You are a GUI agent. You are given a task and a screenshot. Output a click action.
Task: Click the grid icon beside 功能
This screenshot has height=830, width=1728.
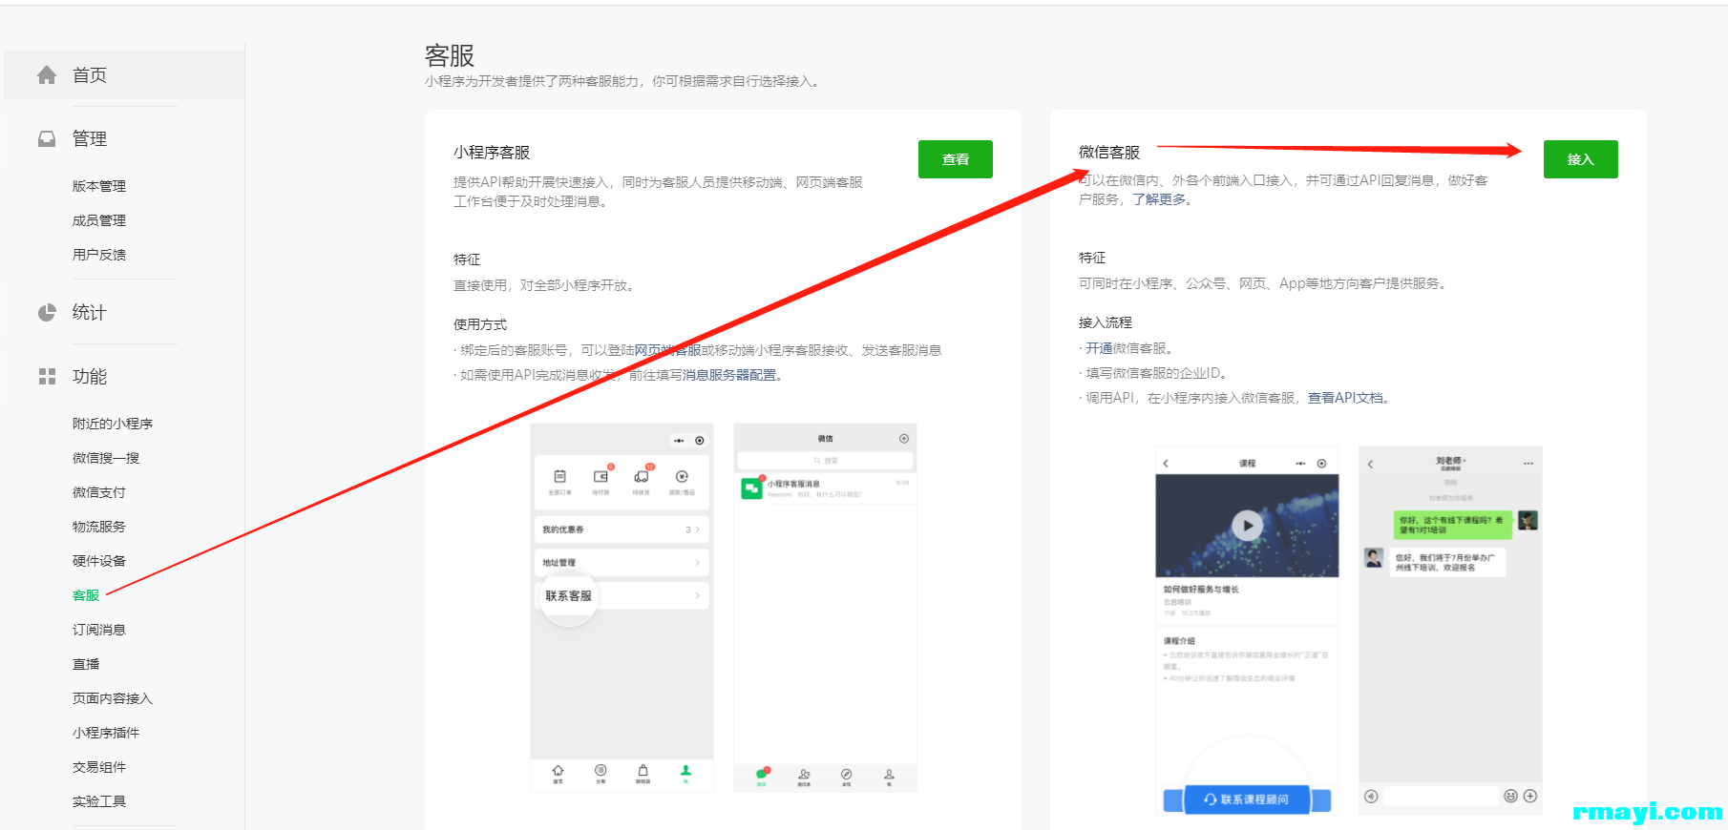click(x=47, y=377)
